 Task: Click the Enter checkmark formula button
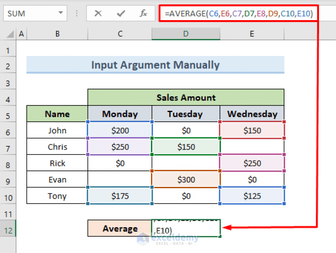(x=121, y=14)
